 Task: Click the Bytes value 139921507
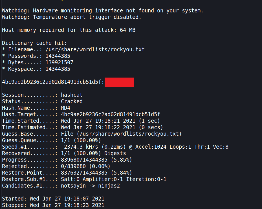59,63
